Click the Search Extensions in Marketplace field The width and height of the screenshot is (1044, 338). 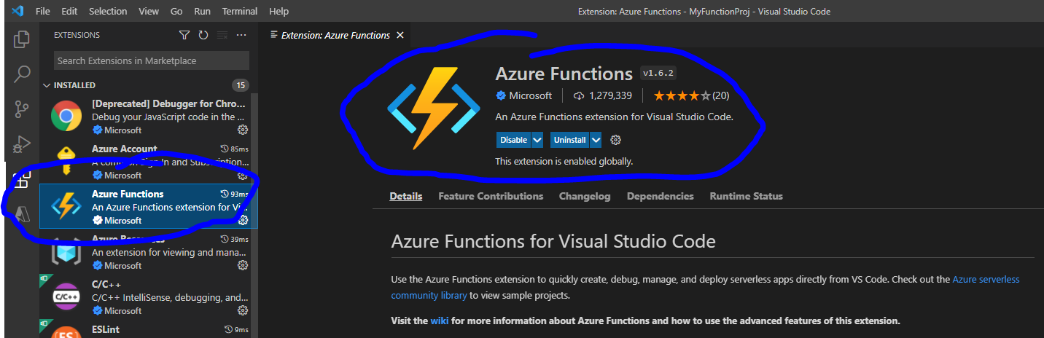152,60
